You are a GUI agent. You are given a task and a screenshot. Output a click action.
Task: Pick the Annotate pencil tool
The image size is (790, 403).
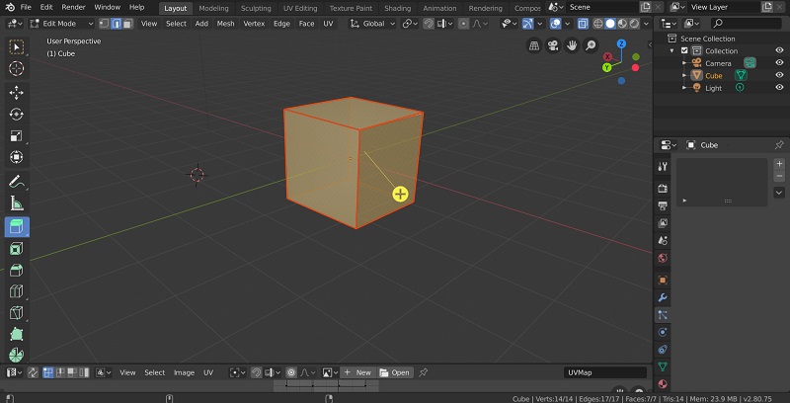click(x=17, y=182)
